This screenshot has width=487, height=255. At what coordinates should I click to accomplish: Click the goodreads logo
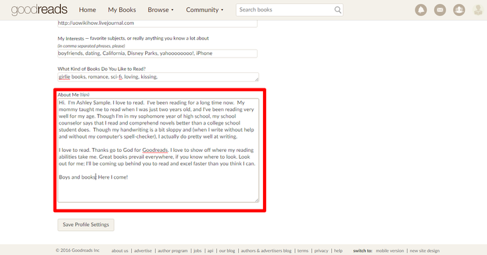[x=39, y=9]
